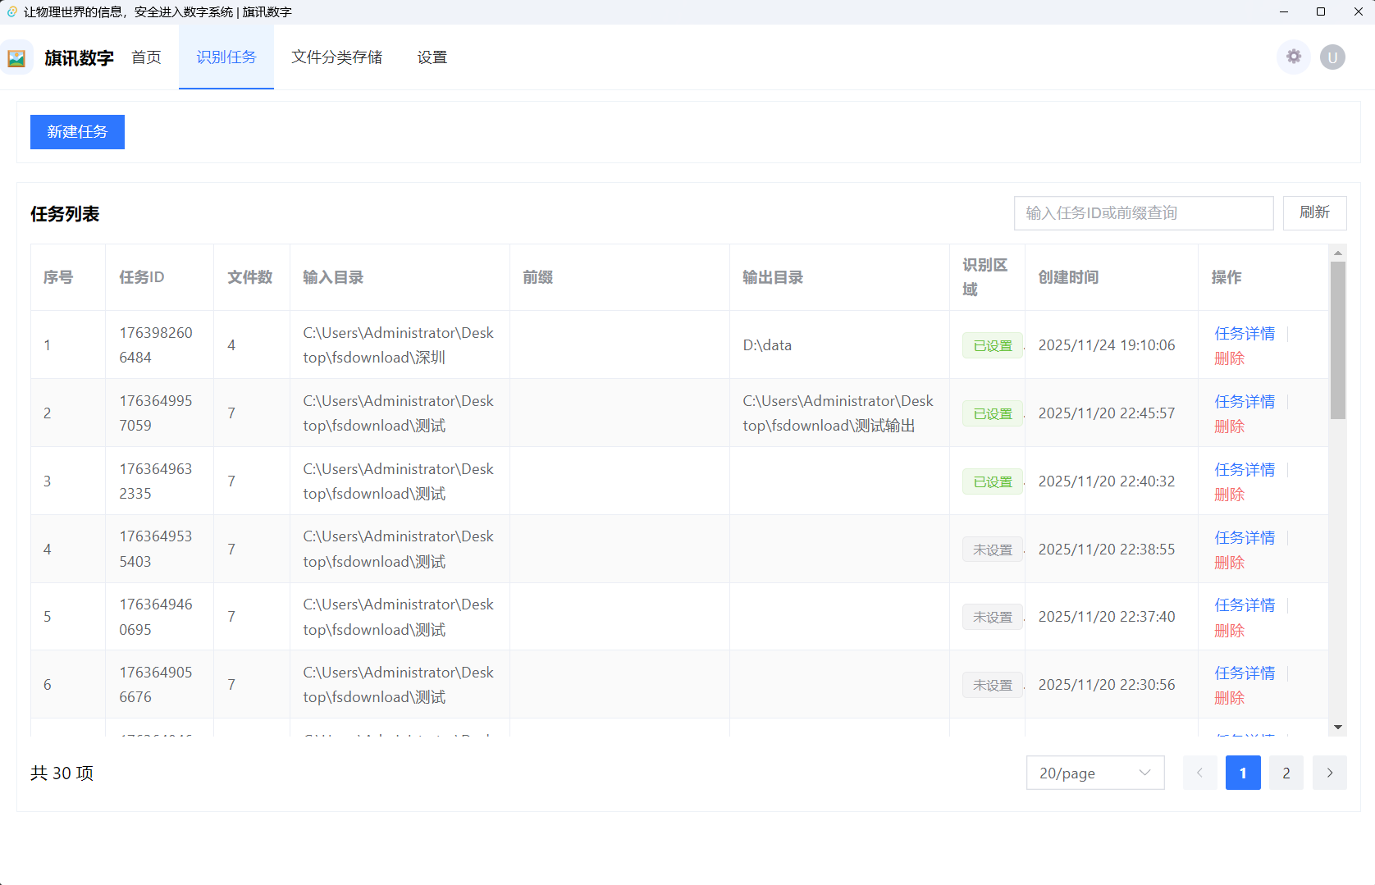Click 未设置 tag for task row 4
Viewport: 1375px width, 885px height.
click(992, 550)
